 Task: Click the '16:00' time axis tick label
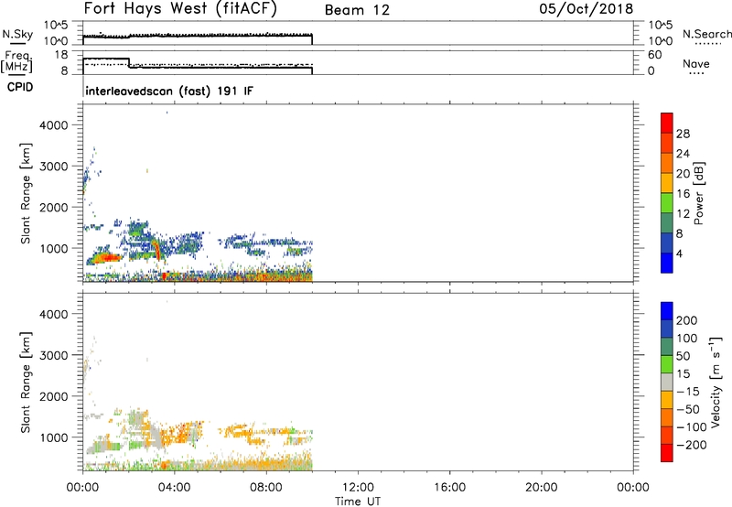point(449,488)
